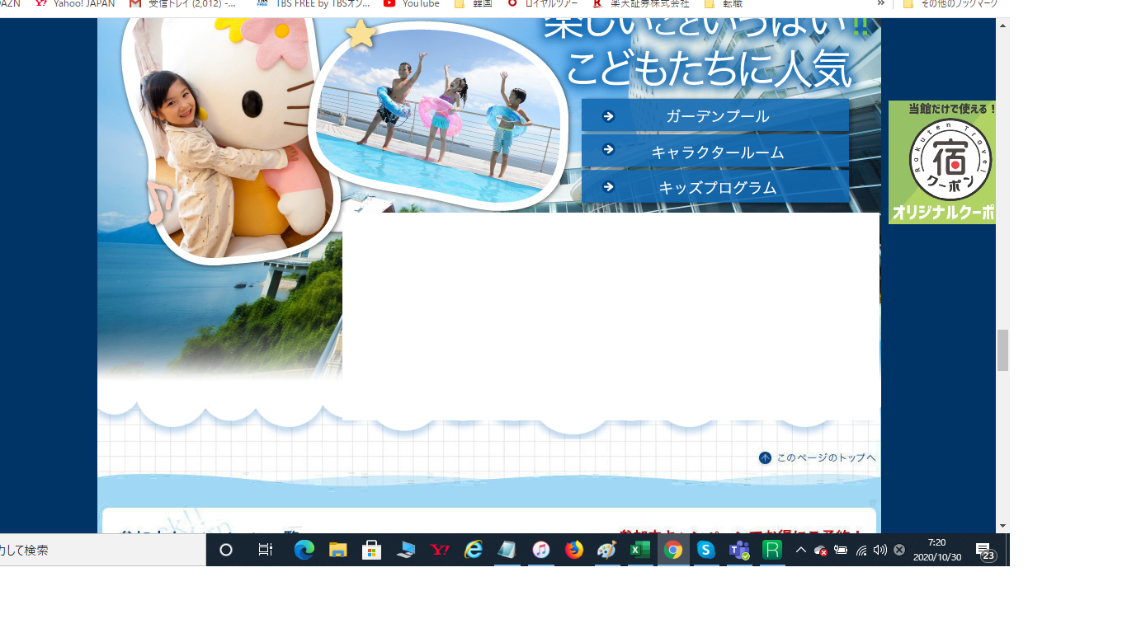The width and height of the screenshot is (1127, 633).
Task: Launch Internet Explorer from the taskbar
Action: point(474,550)
